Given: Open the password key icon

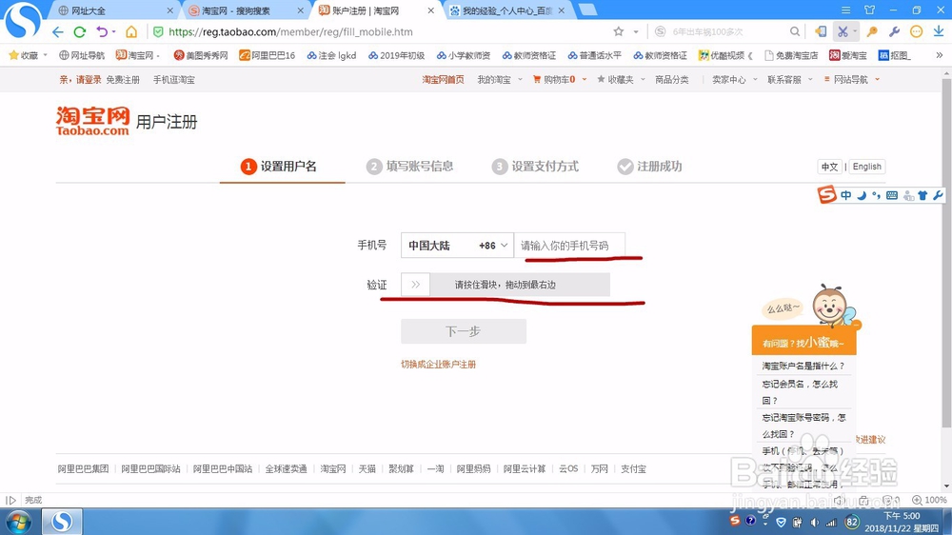Looking at the screenshot, I should coord(872,31).
